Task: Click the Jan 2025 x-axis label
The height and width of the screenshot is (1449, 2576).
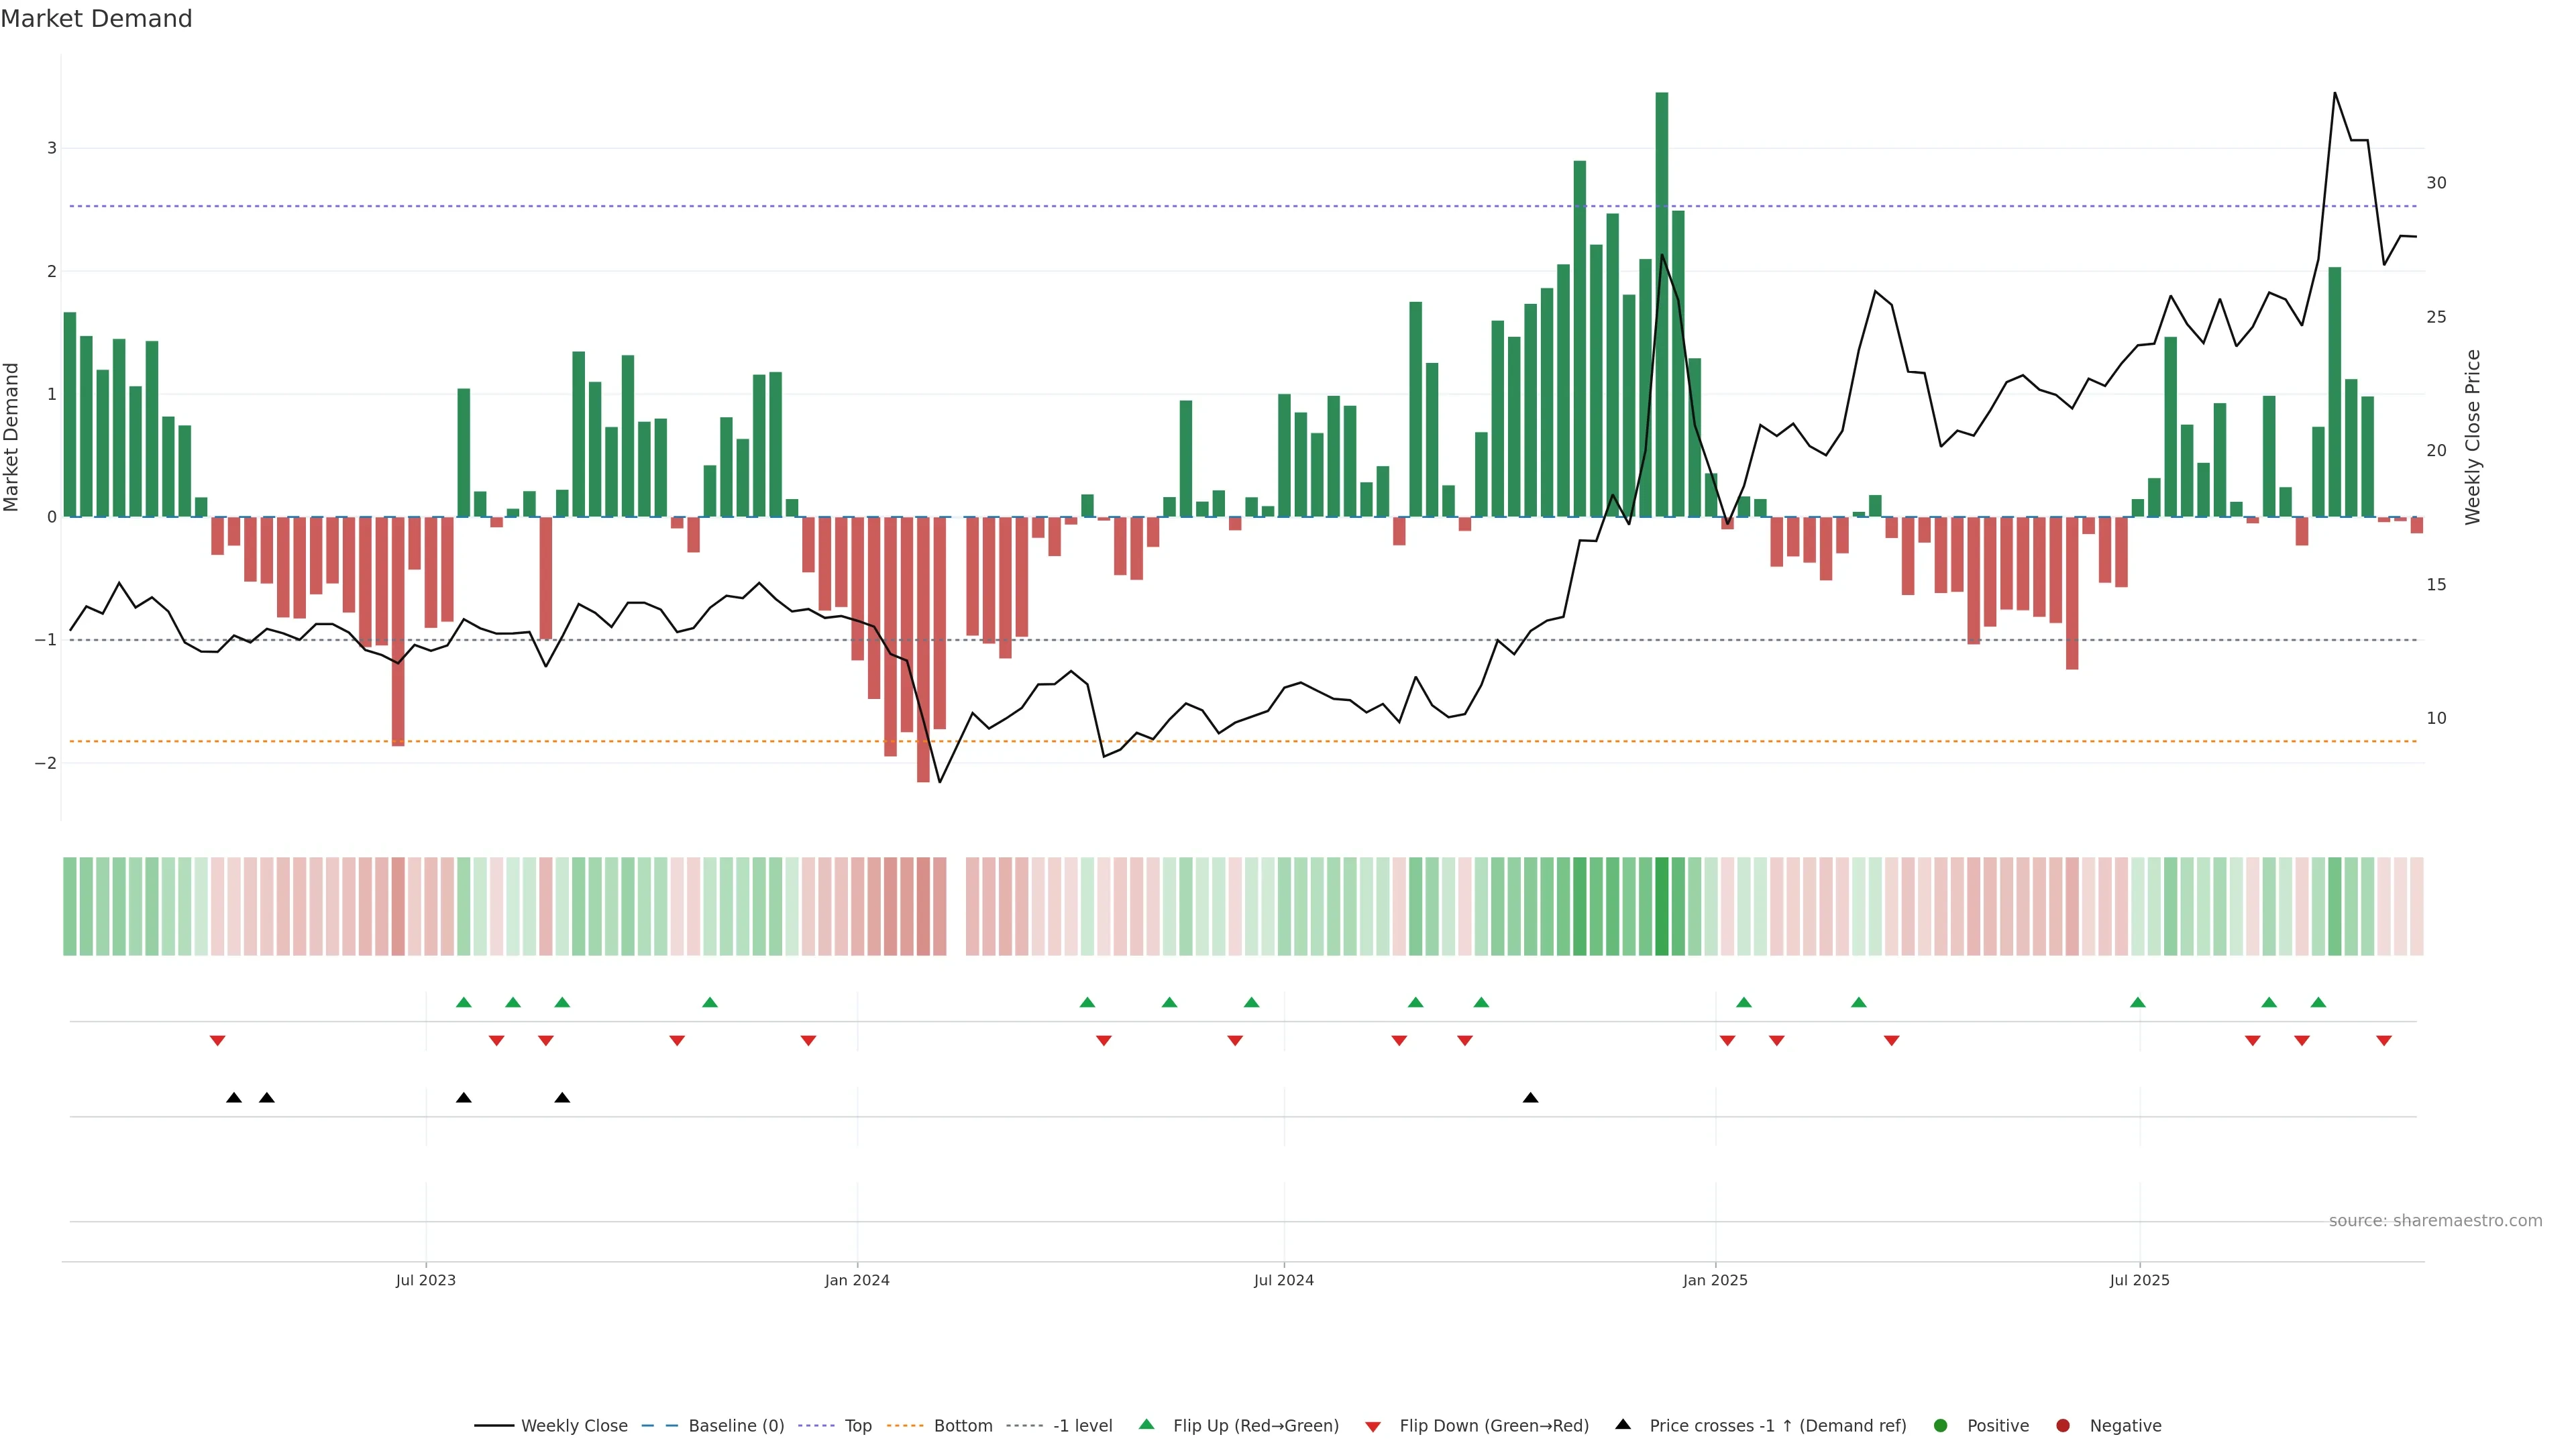Action: point(1715,1280)
